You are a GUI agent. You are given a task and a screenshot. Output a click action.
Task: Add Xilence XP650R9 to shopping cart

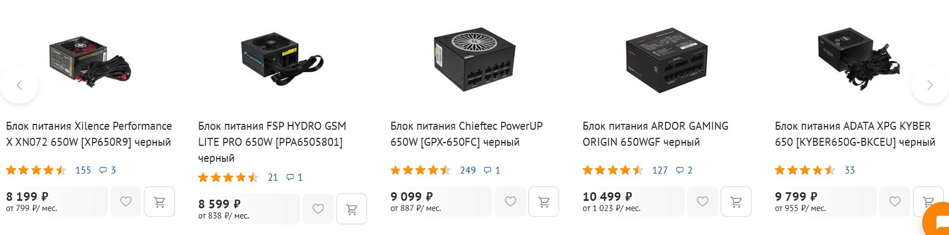pos(160,202)
